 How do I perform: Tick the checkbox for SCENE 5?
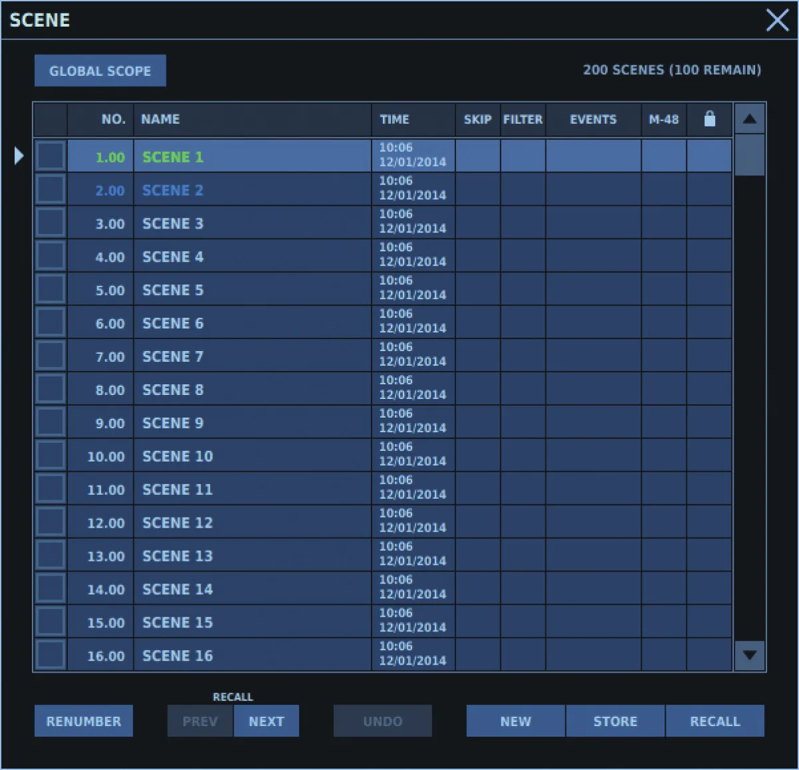[51, 289]
